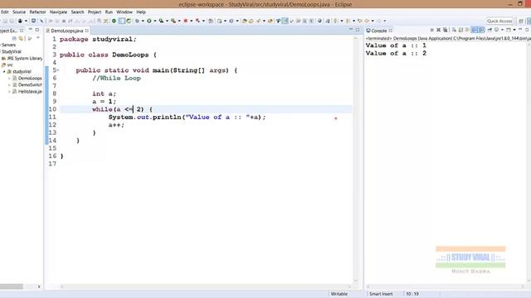Minimize the editor area
This screenshot has height=298, width=531.
point(351,30)
